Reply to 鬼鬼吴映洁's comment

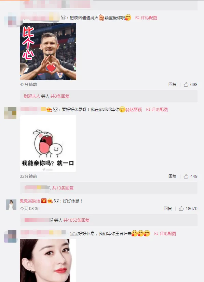168,208
